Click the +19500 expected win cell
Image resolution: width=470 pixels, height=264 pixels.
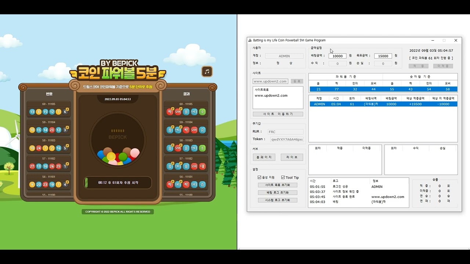[415, 104]
